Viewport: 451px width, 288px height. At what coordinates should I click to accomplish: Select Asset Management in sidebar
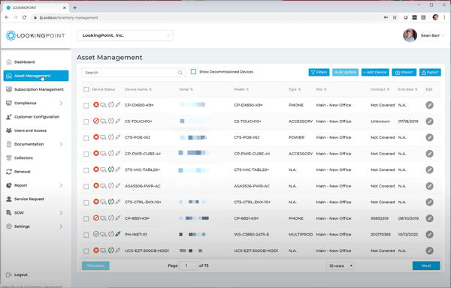pyautogui.click(x=36, y=76)
